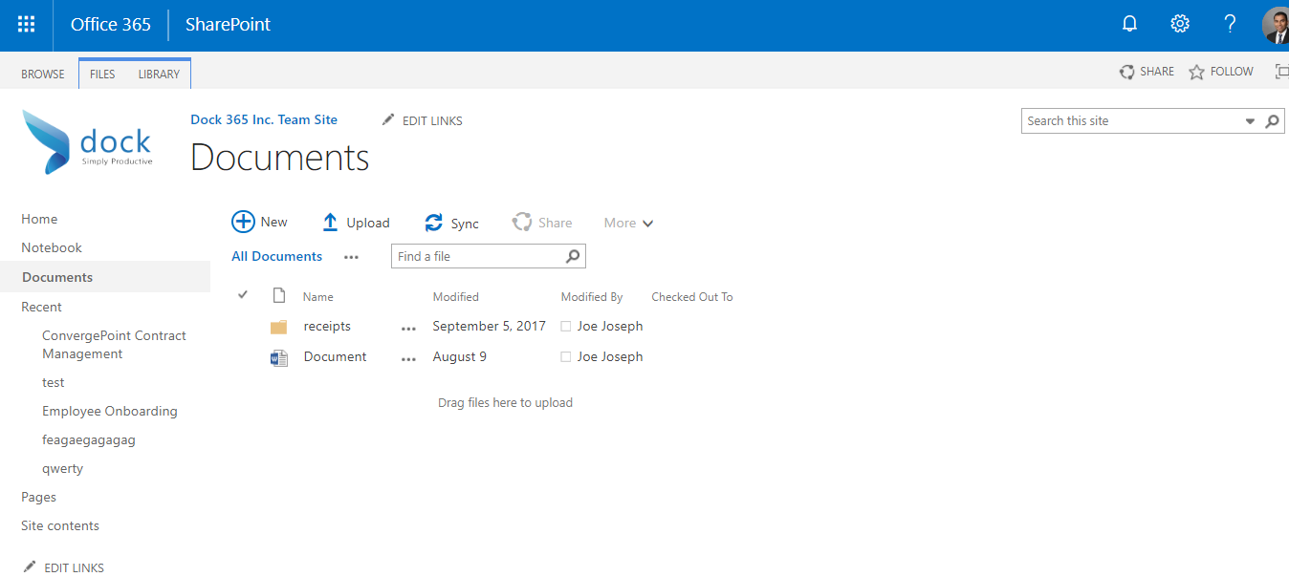Open the search scope dropdown arrow
The width and height of the screenshot is (1289, 577).
1250,121
